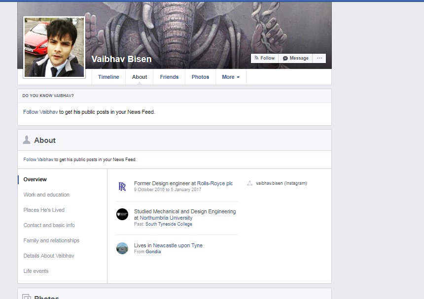Open the profile picture thumbnail
424x299 pixels.
[54, 47]
